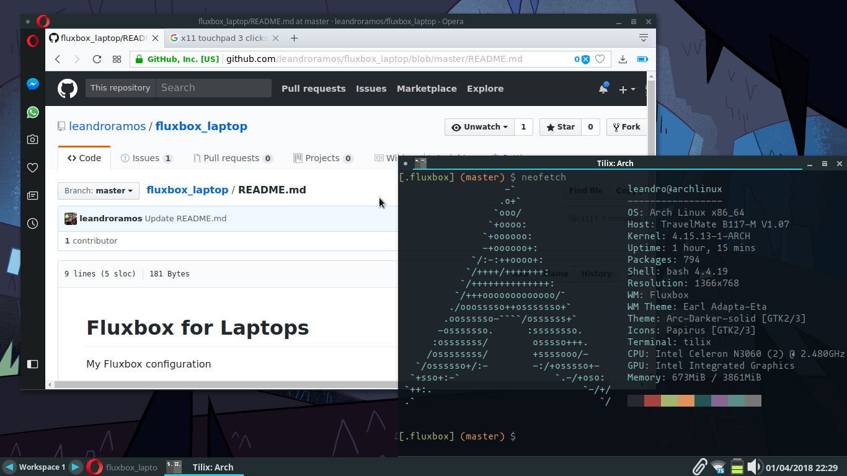Open the leandroramos owner link
This screenshot has height=476, width=847.
pyautogui.click(x=107, y=126)
